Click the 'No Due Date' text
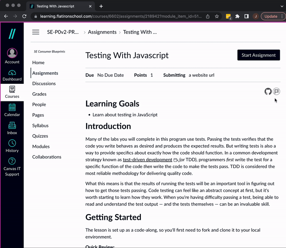286x248 pixels. point(110,75)
